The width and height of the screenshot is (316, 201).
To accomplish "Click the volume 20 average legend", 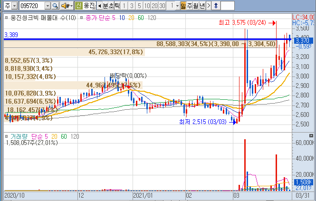I will click(x=55, y=136).
